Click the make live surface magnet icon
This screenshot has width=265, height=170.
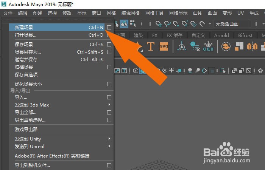coord(202,24)
